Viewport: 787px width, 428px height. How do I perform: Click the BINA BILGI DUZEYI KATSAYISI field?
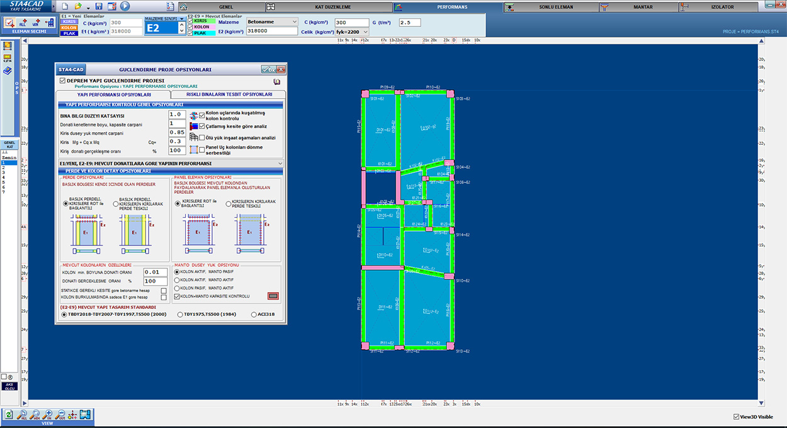tap(177, 115)
